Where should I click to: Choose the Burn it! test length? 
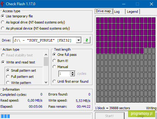pyautogui.click(x=60, y=61)
